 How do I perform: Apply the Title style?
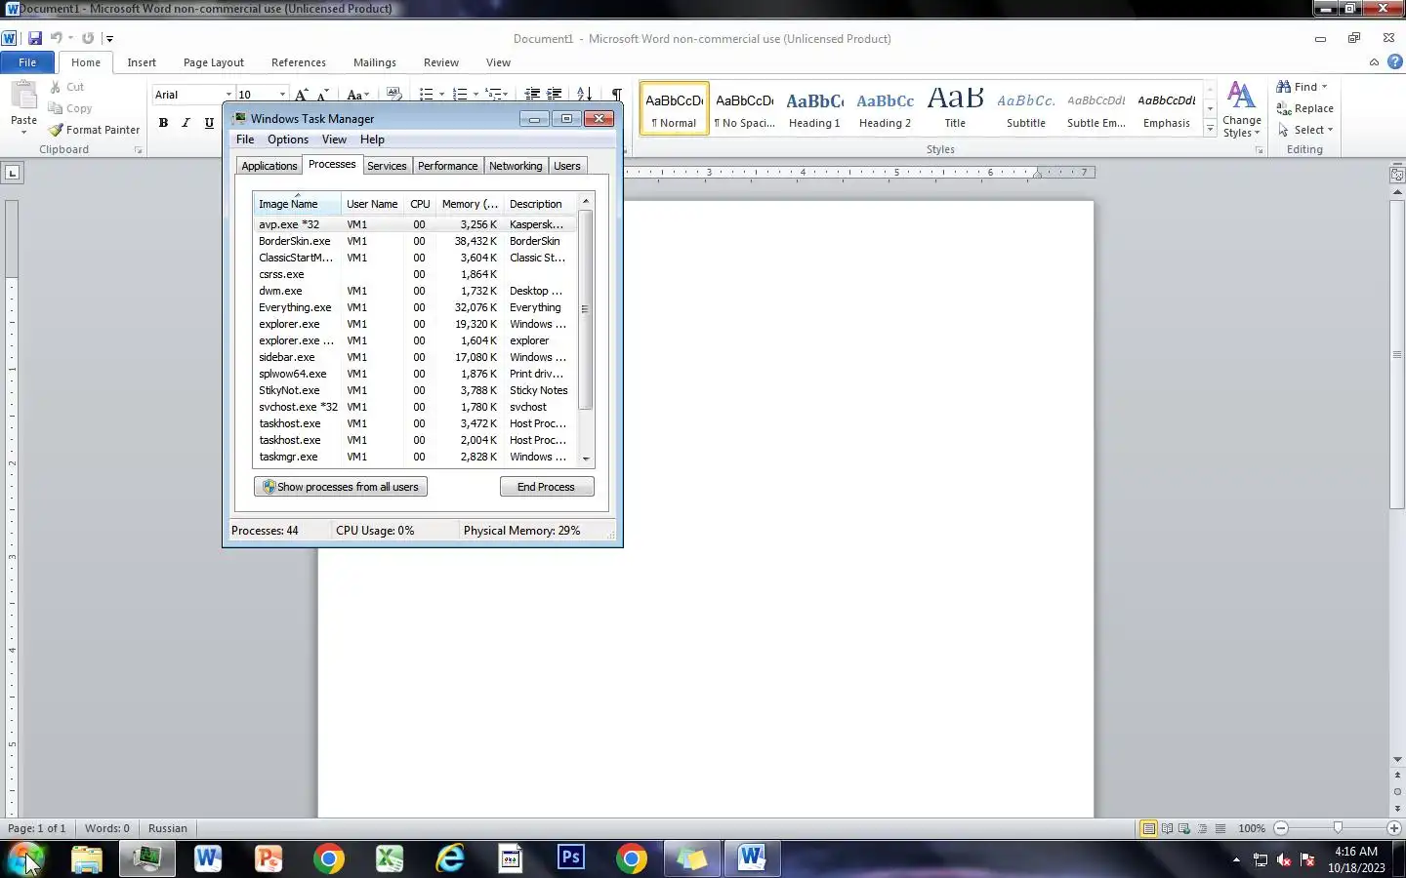tap(955, 108)
